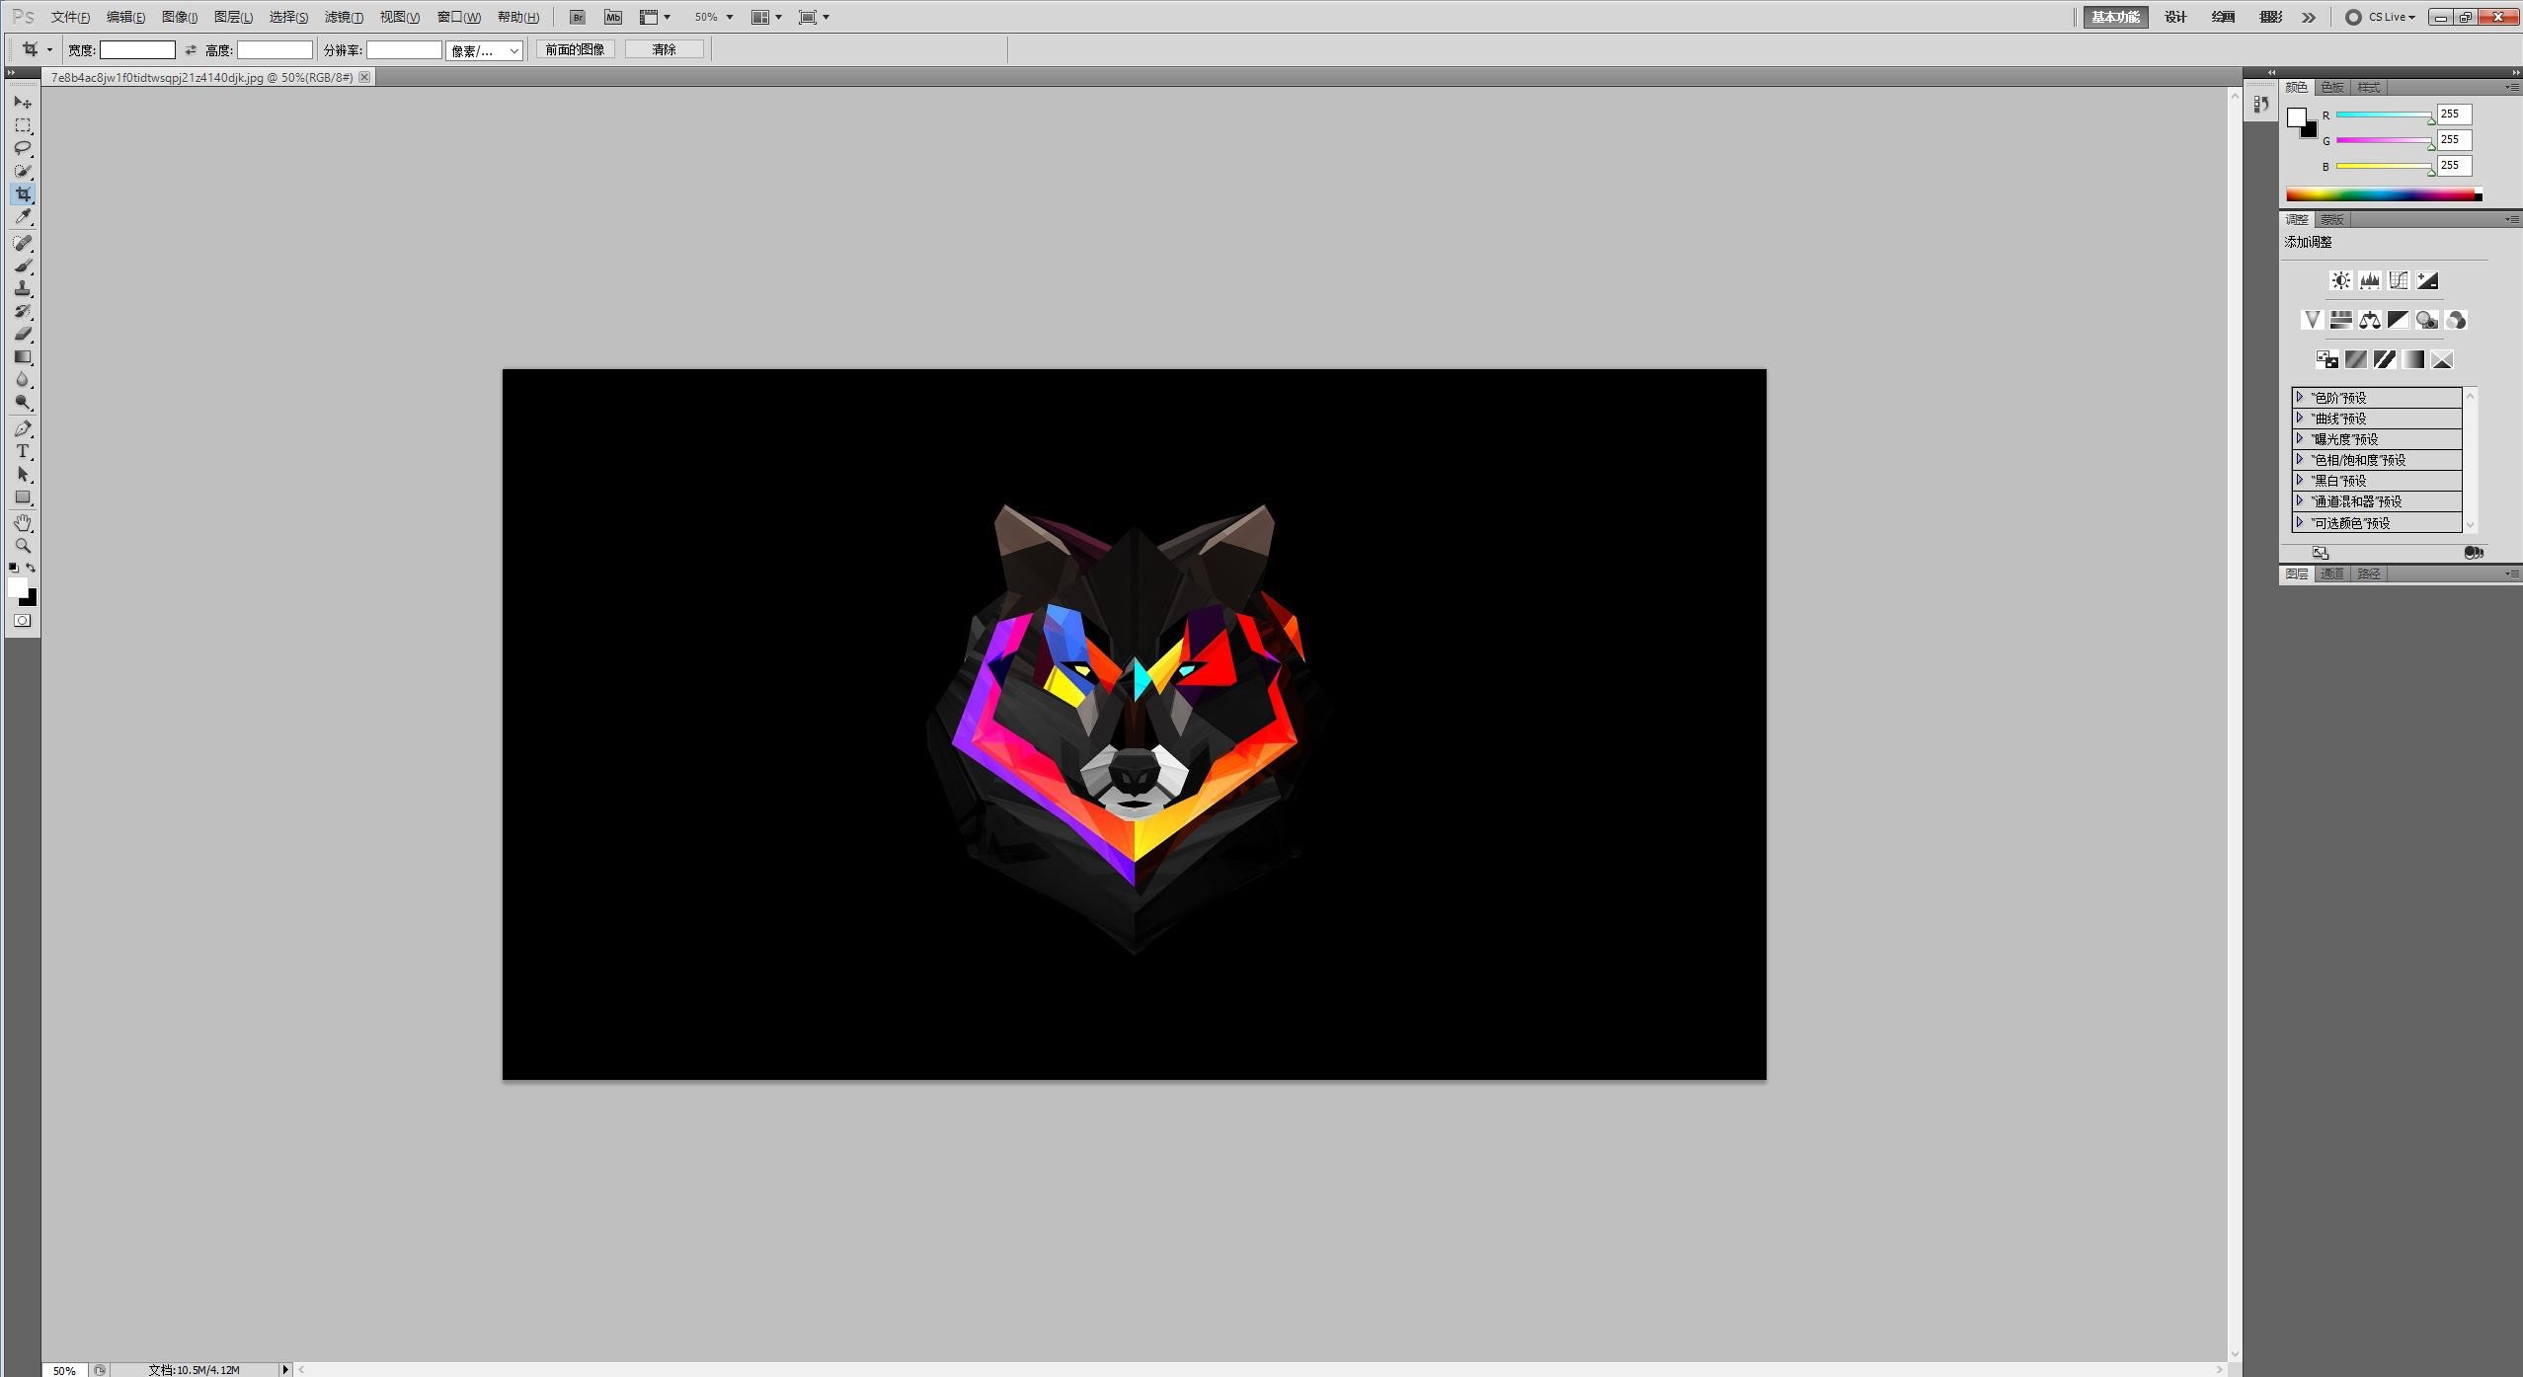The image size is (2523, 1377).
Task: Switch to the 通道 tab
Action: pyautogui.click(x=2331, y=574)
